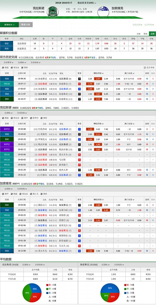Open 99家终赔 dropdown in head-to-head header

coord(98,73)
